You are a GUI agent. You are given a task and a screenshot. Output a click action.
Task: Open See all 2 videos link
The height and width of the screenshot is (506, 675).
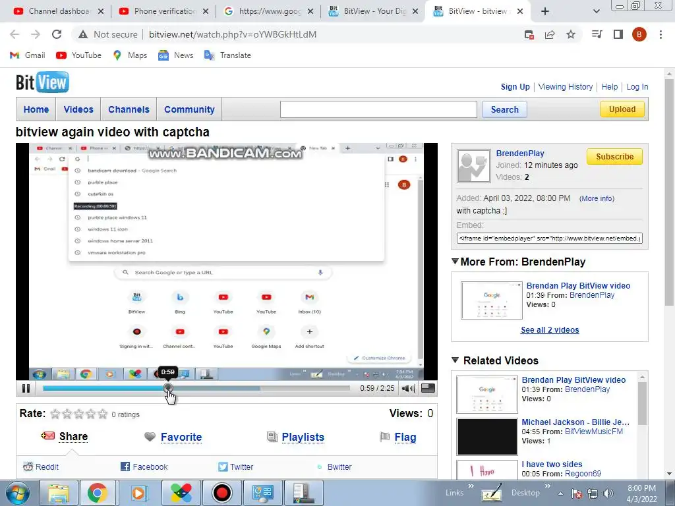coord(550,330)
